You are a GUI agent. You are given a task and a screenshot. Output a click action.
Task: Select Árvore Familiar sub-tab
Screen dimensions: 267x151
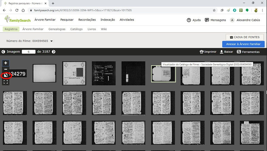click(x=33, y=29)
